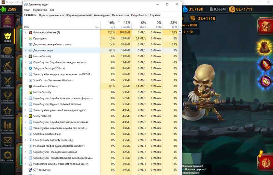This screenshot has width=273, height=175.
Task: Open the Statistics bar chart icon
Action: pos(7,126)
